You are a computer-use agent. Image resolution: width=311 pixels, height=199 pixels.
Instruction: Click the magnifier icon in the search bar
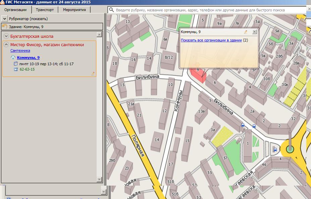(111, 10)
